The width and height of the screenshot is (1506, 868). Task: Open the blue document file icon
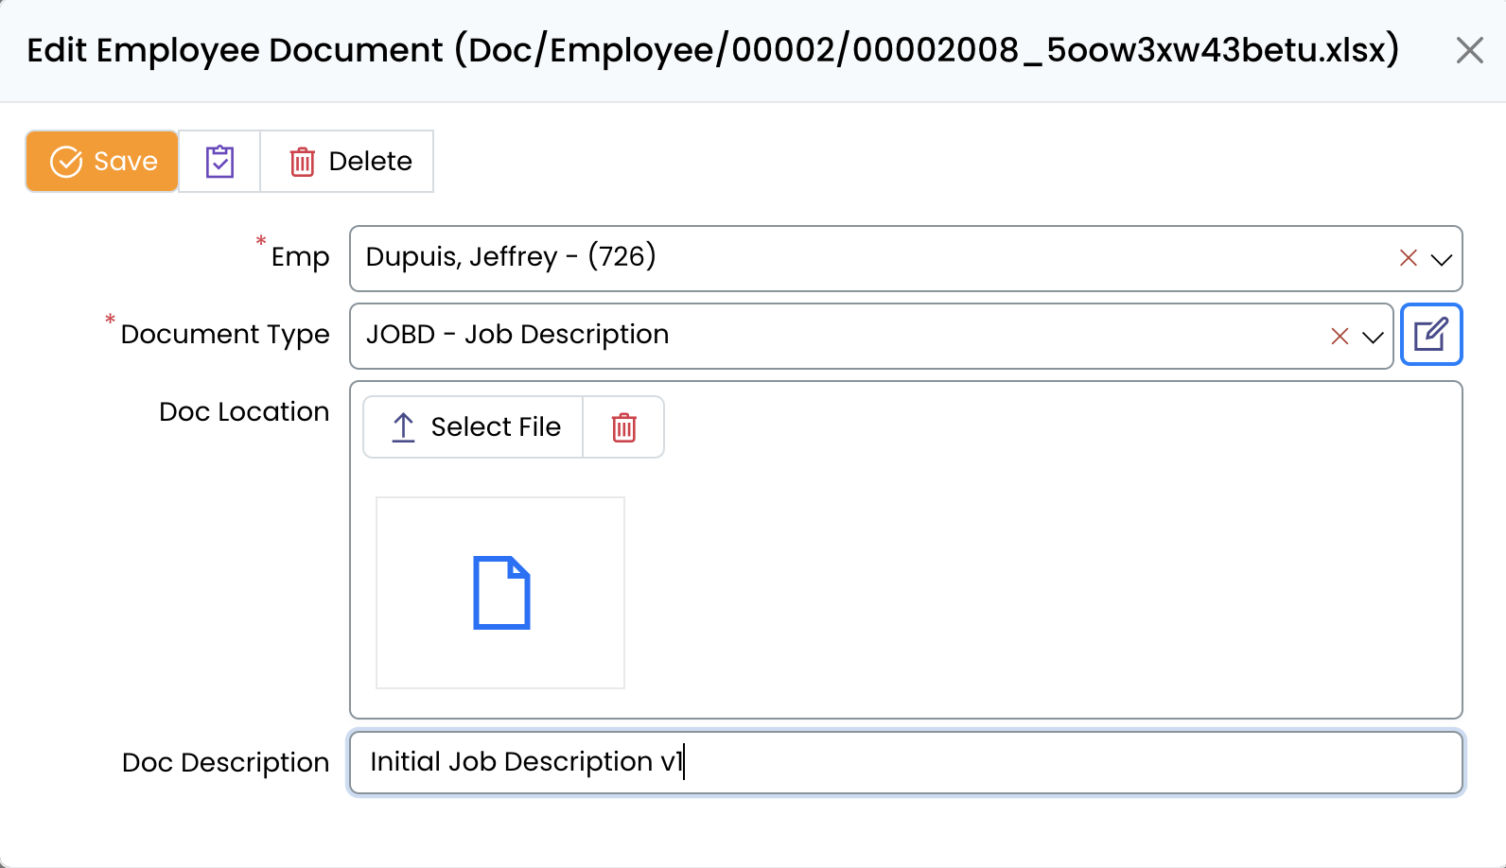pyautogui.click(x=500, y=593)
